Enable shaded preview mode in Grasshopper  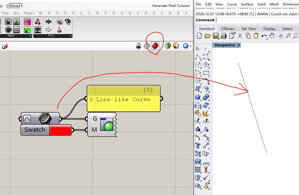click(x=155, y=46)
